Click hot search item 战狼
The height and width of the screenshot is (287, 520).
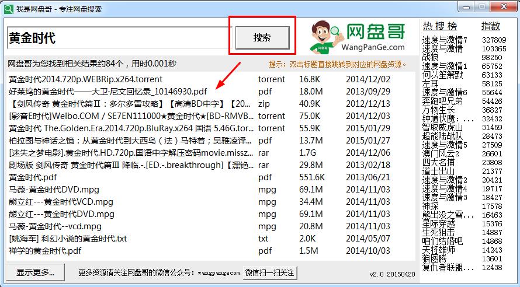[x=430, y=58]
